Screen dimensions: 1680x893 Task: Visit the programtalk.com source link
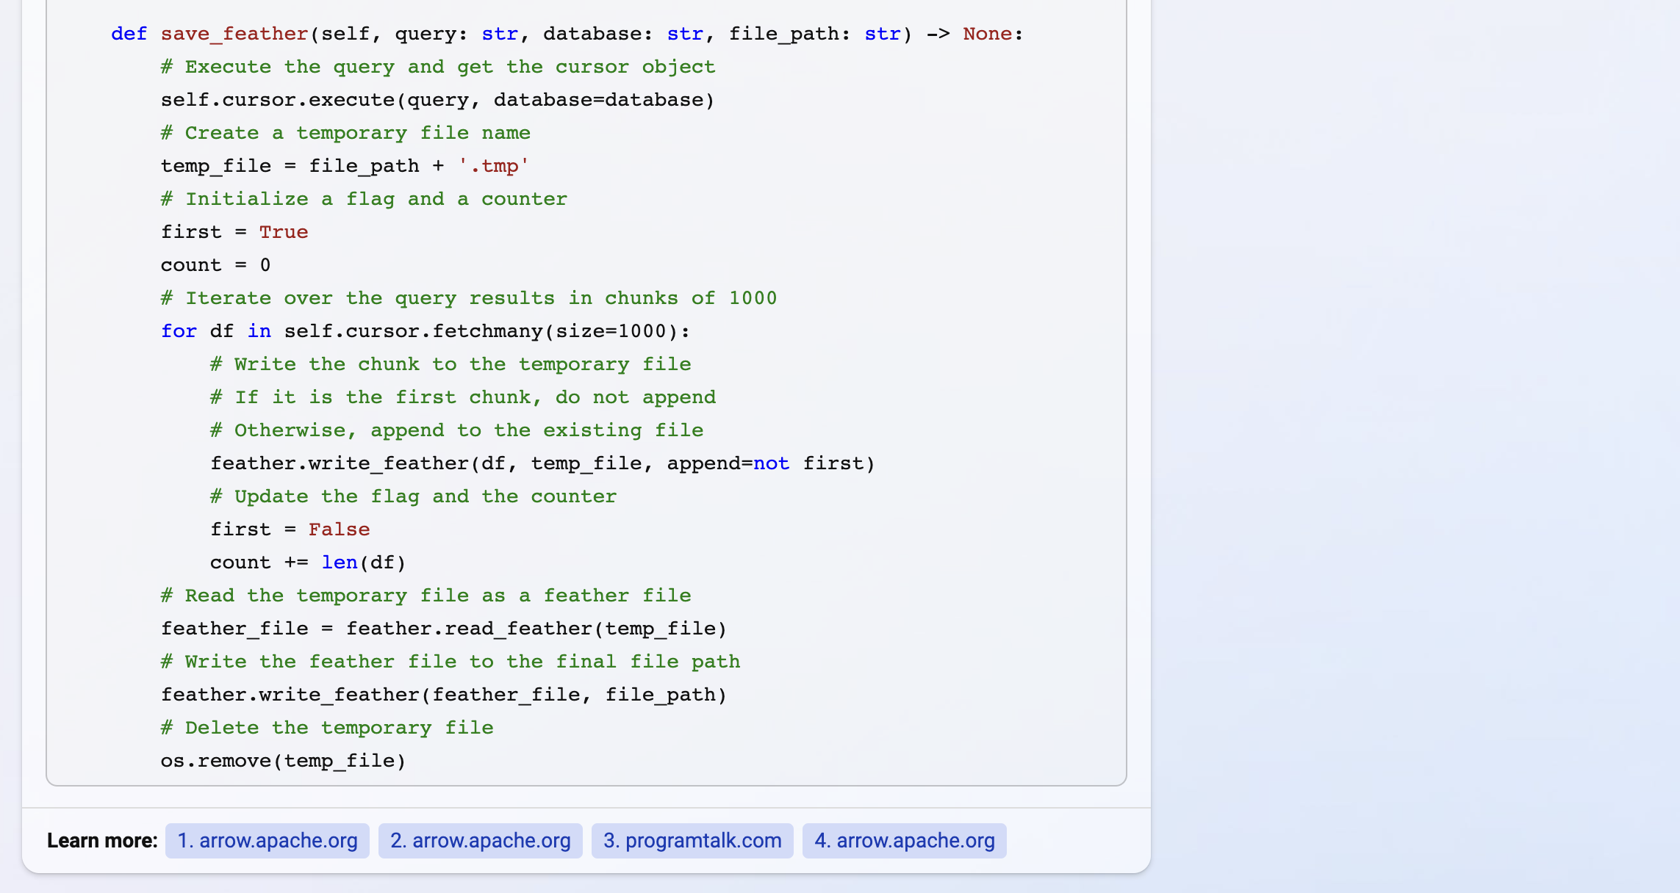(692, 840)
